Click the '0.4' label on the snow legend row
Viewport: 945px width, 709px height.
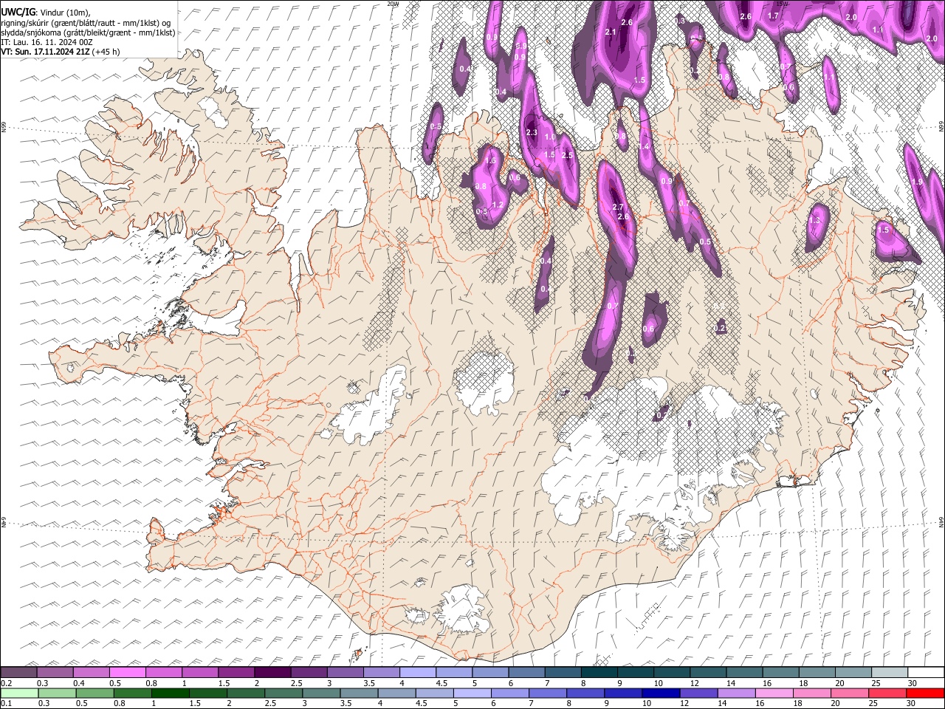coord(78,683)
